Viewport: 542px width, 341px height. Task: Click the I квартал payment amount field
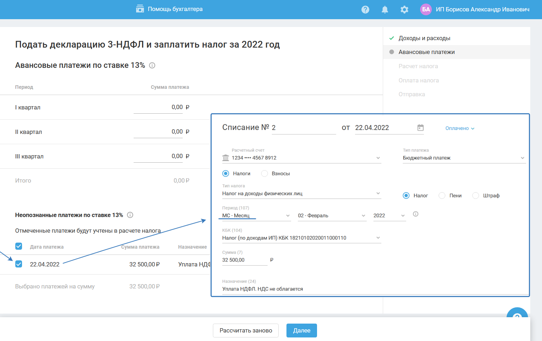tap(158, 107)
